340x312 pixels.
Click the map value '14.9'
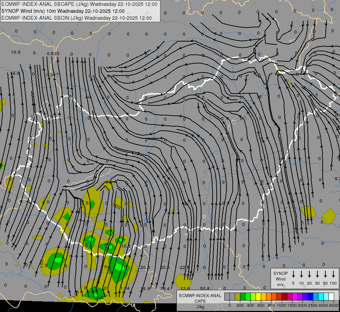145,289
